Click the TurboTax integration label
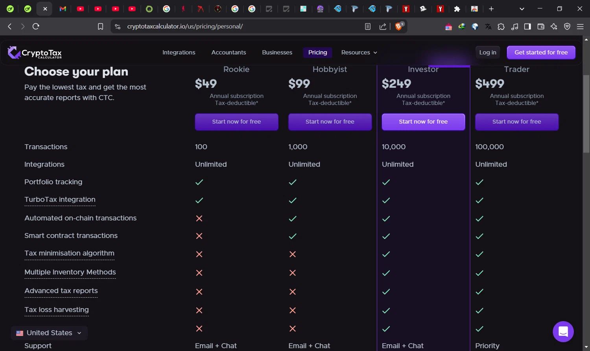This screenshot has width=590, height=351. 60,200
